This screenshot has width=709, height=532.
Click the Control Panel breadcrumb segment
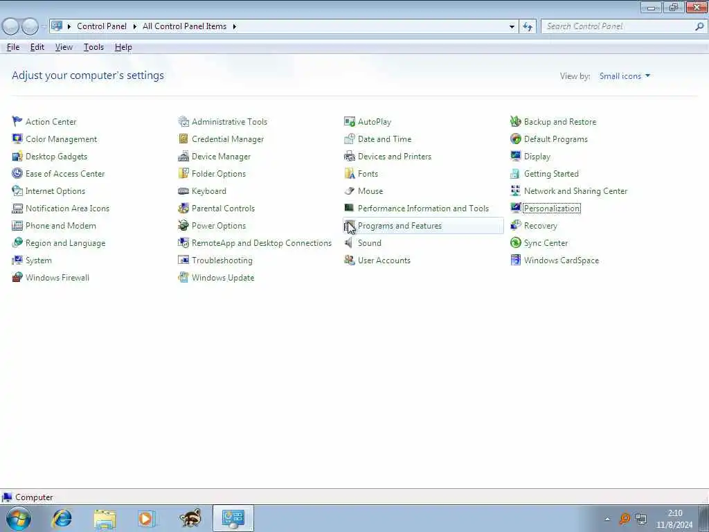[x=102, y=27]
